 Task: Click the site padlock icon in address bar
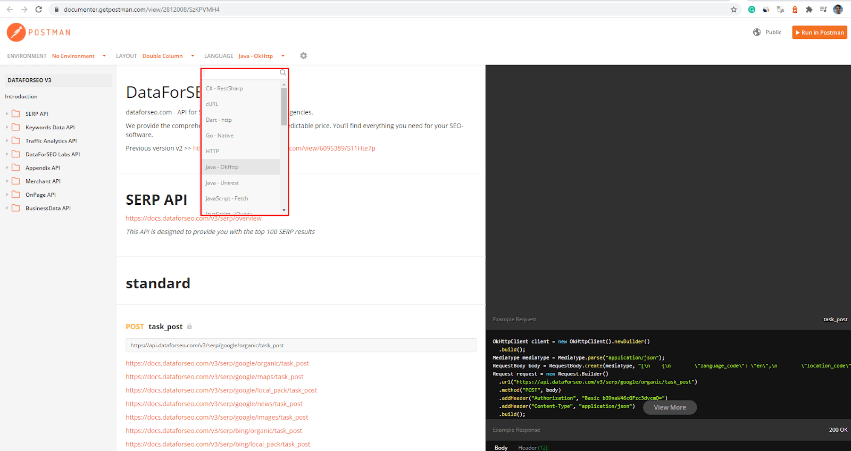[x=56, y=10]
